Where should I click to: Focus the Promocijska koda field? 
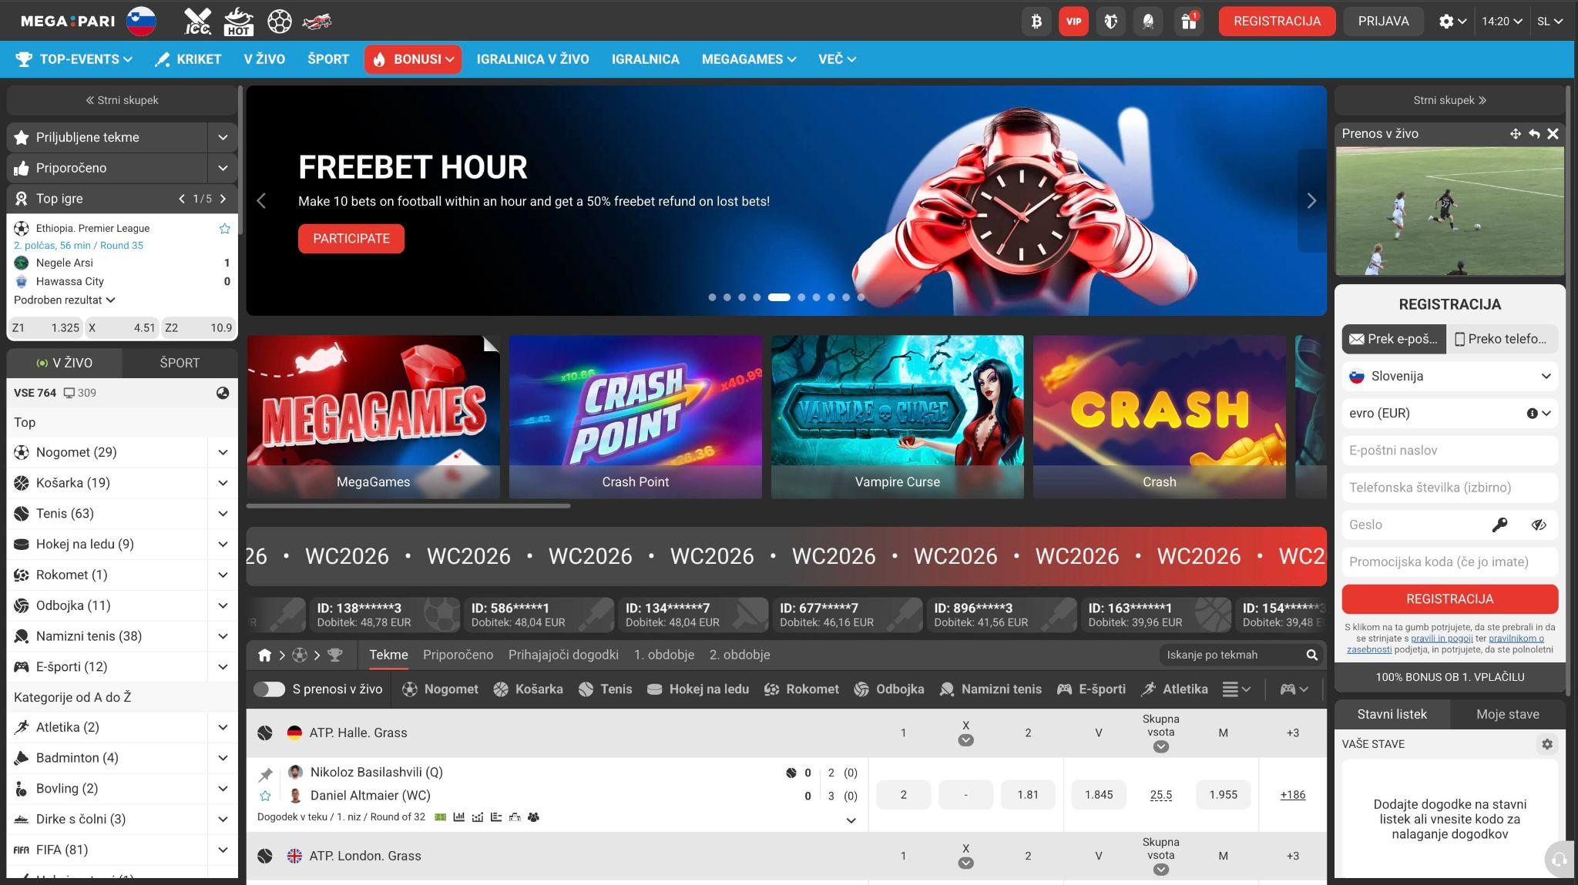point(1449,562)
